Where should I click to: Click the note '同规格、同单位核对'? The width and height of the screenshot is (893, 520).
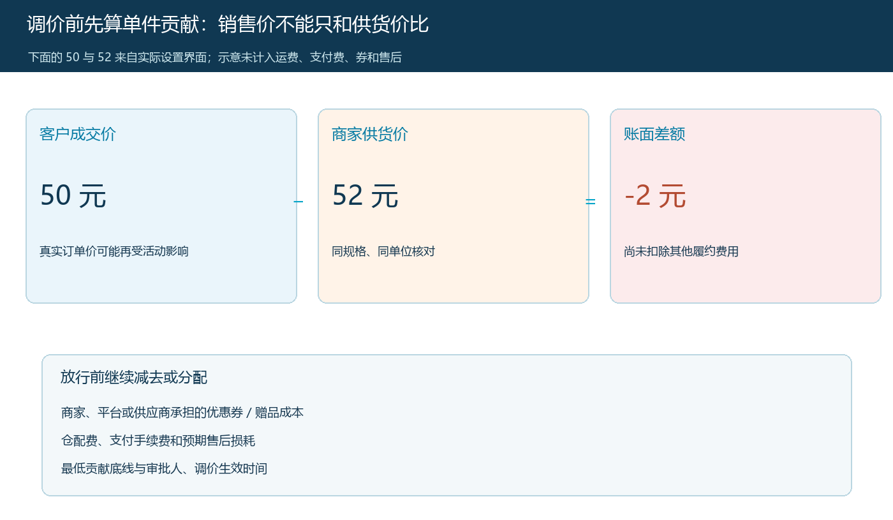[383, 251]
